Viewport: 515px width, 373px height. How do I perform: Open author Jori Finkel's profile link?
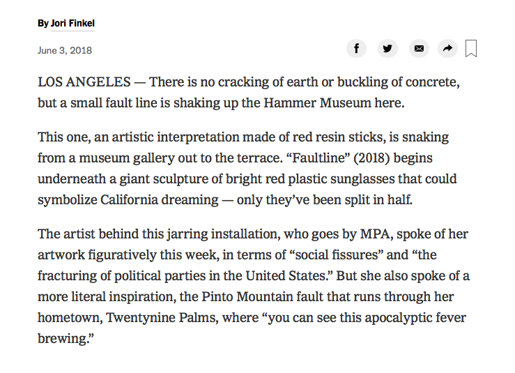[72, 24]
